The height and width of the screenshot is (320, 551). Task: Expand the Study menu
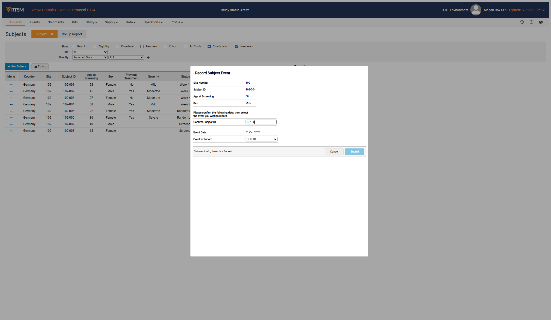click(91, 22)
